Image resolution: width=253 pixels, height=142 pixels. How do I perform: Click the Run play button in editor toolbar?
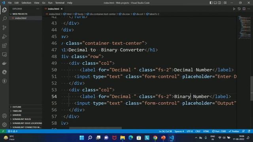[234, 9]
